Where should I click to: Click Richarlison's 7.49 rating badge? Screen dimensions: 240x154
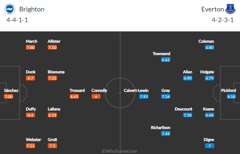coord(166,134)
